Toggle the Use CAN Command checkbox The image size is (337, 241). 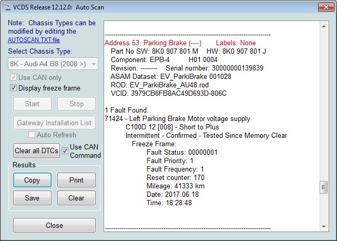pos(65,151)
